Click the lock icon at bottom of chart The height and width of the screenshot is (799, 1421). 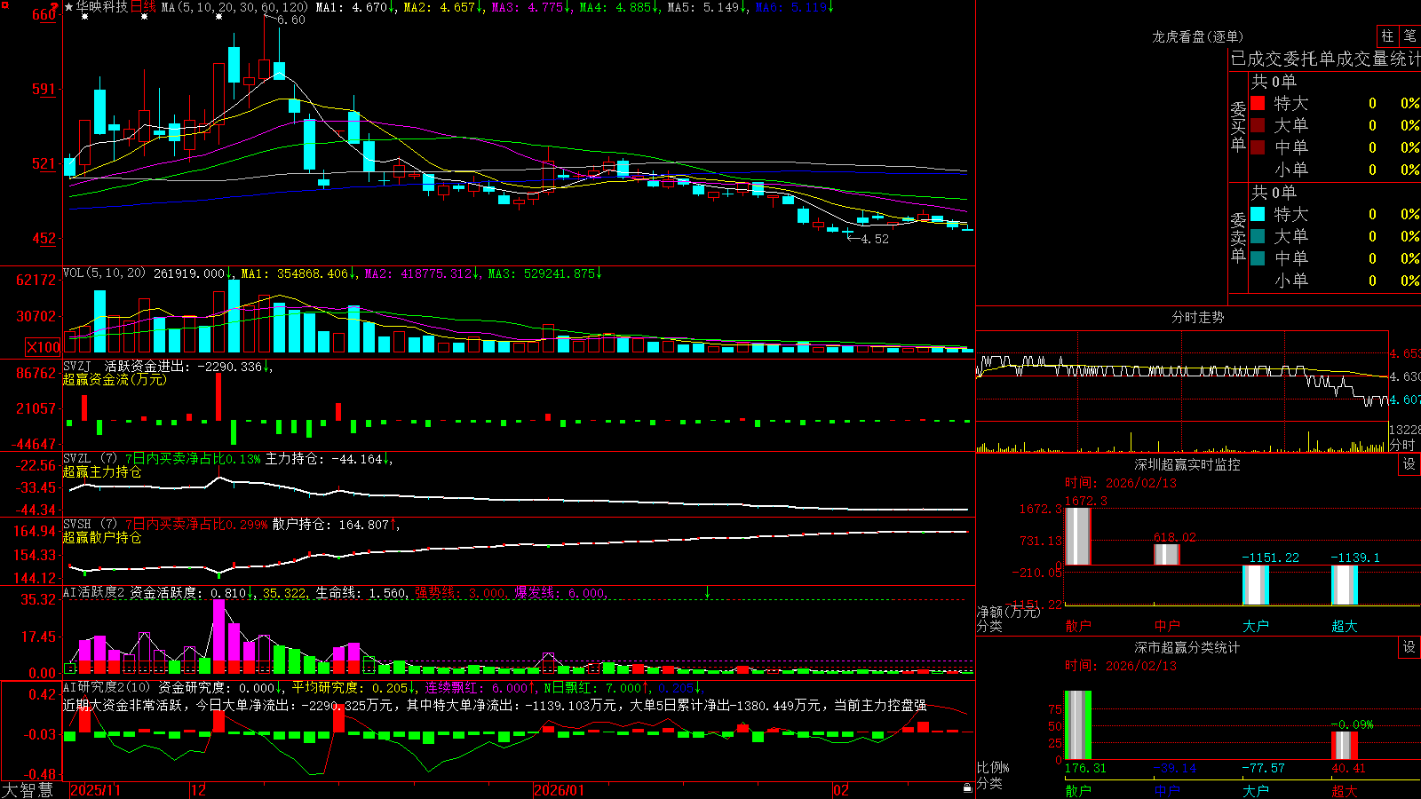[967, 788]
